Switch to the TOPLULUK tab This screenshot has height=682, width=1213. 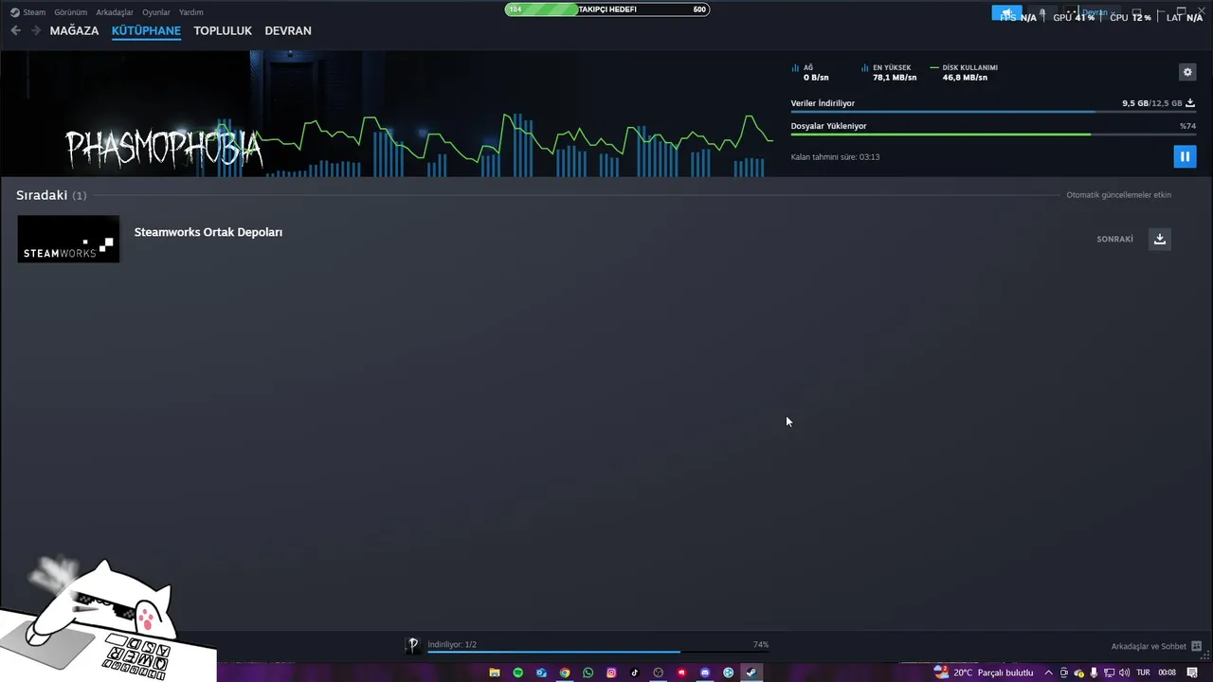(x=223, y=30)
